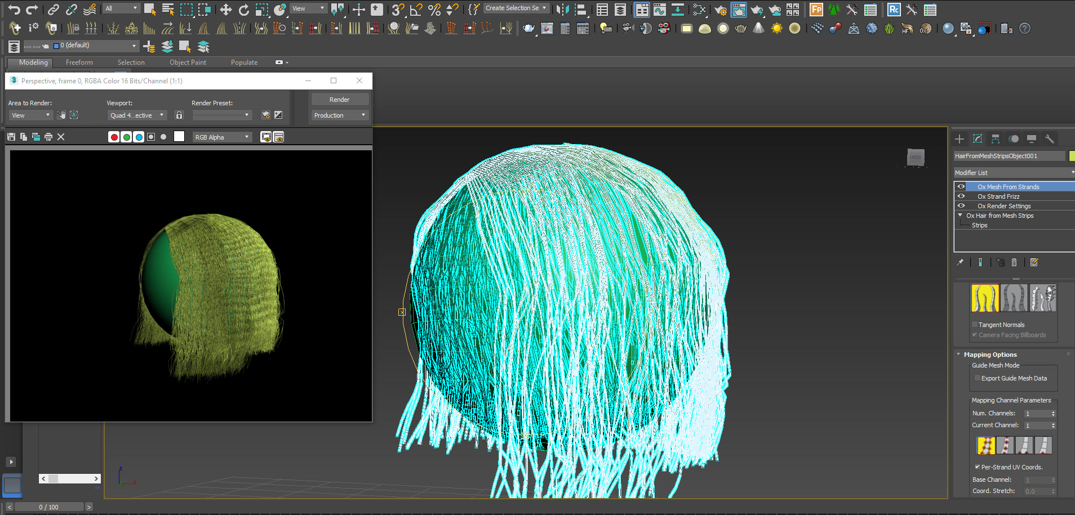1075x515 pixels.
Task: Open the Object Paint ribbon tab
Action: point(188,62)
